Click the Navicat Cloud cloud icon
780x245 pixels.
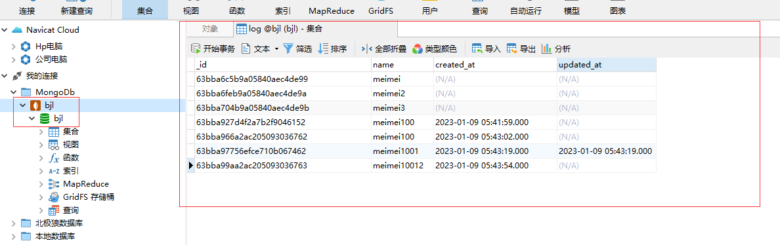coord(17,29)
